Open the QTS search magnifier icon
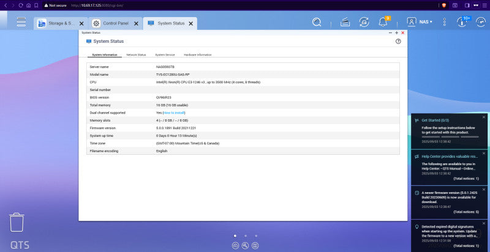The width and height of the screenshot is (490, 252). (317, 22)
